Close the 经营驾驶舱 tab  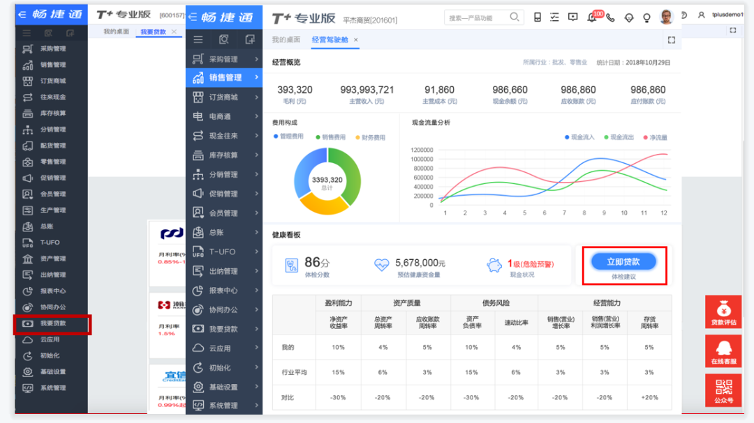coord(356,40)
